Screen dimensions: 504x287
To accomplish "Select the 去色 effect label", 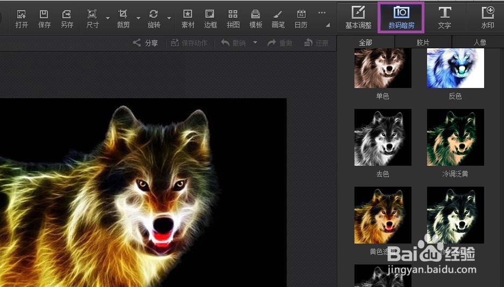I will point(382,174).
